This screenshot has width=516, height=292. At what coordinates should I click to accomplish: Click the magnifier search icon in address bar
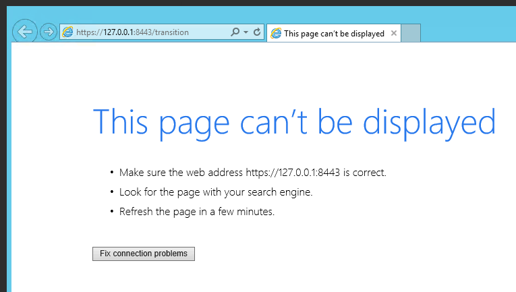[x=235, y=32]
